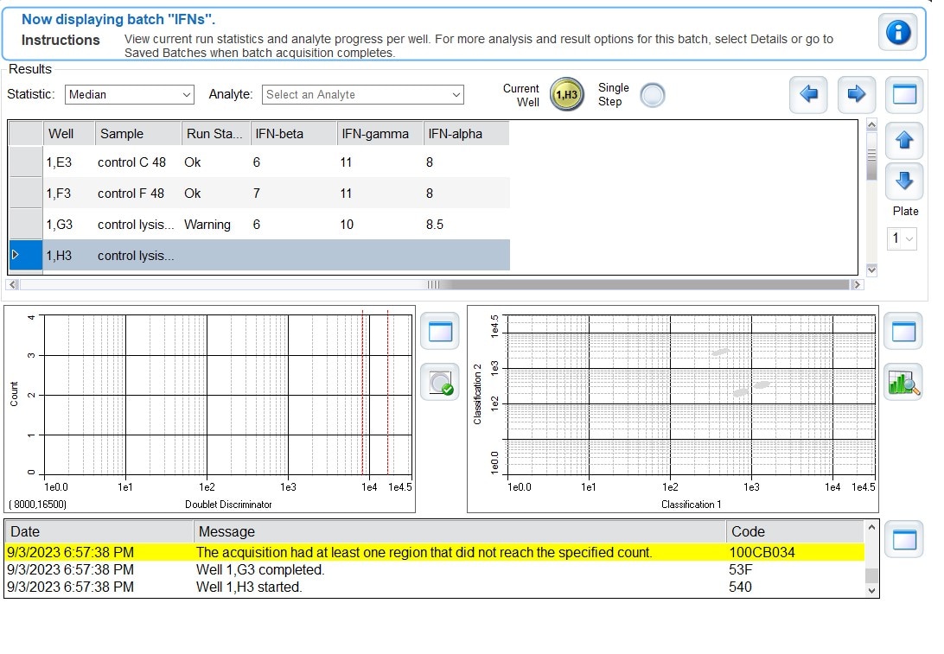The image size is (944, 654).
Task: Click the left arrow navigation button
Action: click(x=808, y=94)
